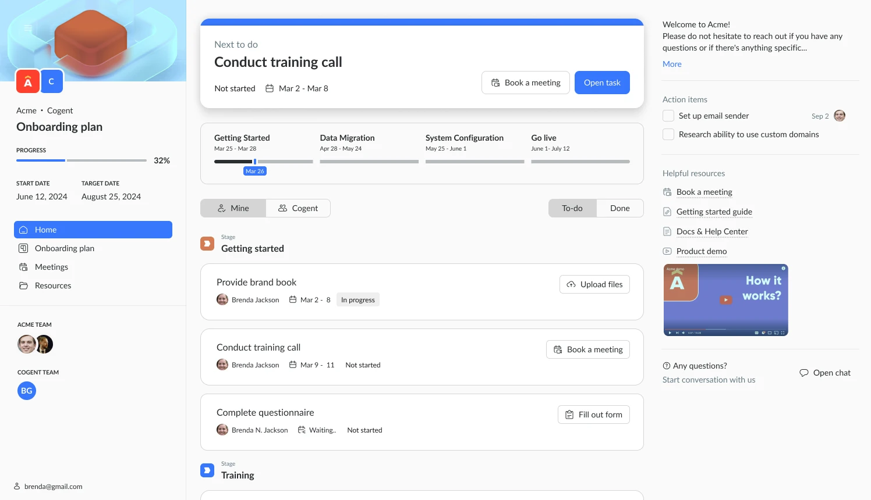The image size is (871, 500).
Task: Click the 32% overall progress bar
Action: tap(82, 160)
